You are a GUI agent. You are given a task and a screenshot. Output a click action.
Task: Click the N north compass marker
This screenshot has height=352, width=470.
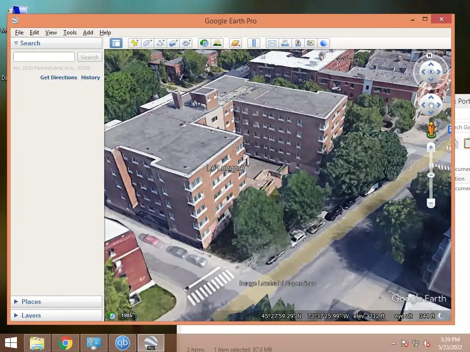tap(429, 55)
